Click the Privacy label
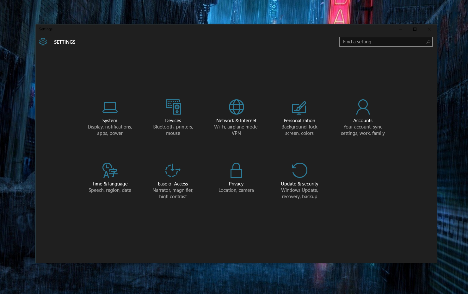Screen dimensions: 468x294 (236, 184)
